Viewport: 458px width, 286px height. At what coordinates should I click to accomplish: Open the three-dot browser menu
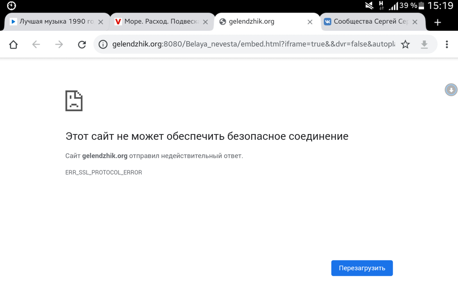coord(446,44)
